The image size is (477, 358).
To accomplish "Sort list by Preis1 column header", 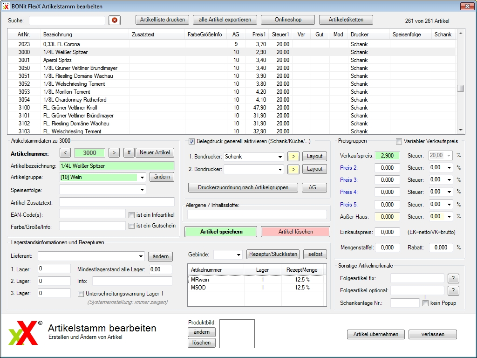I will (257, 34).
